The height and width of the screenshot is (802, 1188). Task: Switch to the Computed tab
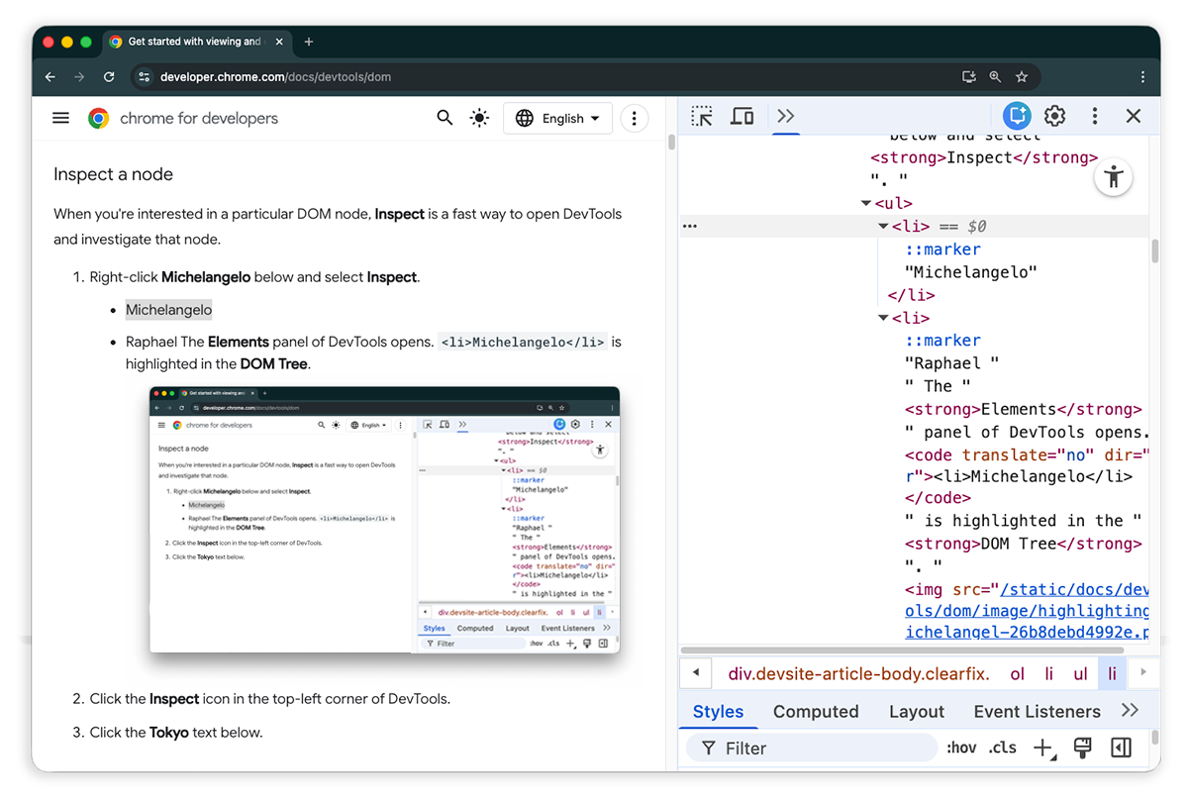pyautogui.click(x=816, y=712)
